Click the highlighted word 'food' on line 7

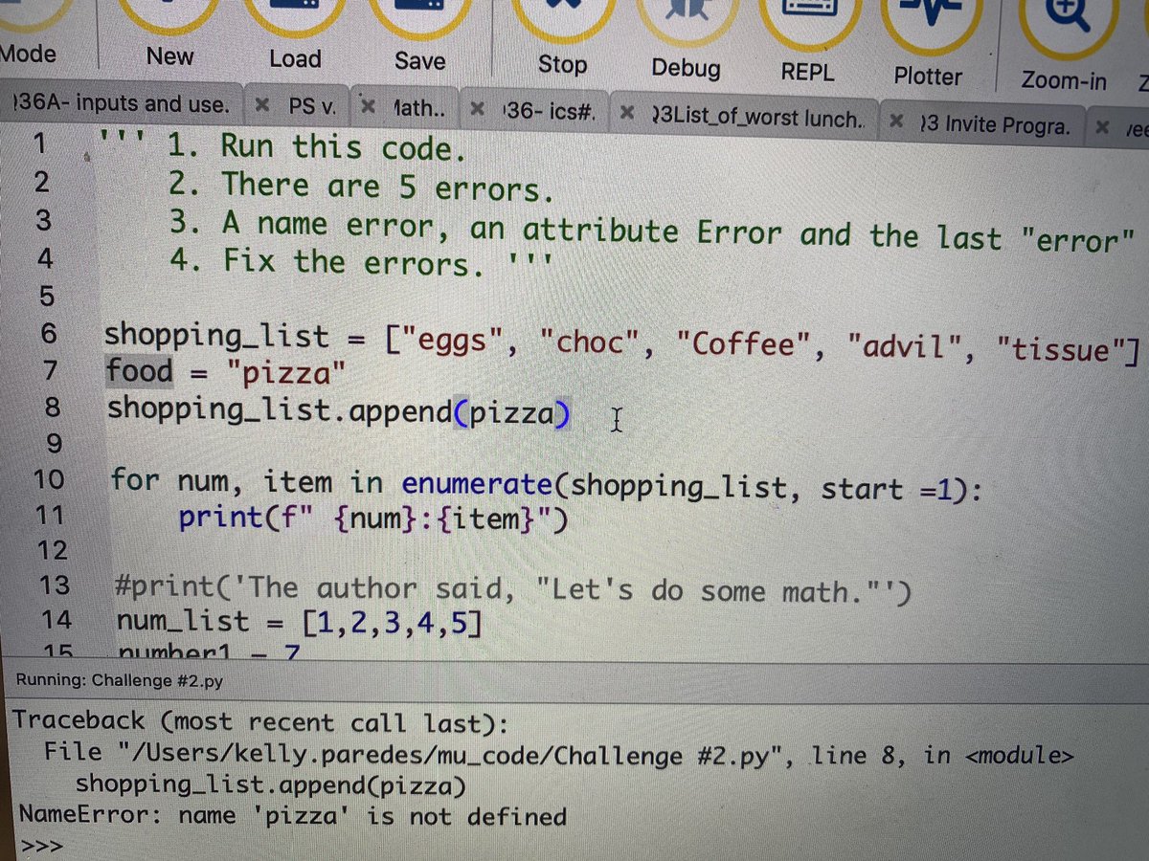[x=139, y=371]
